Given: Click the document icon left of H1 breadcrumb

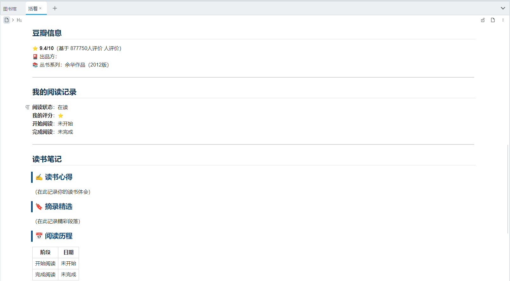Looking at the screenshot, I should pos(7,20).
